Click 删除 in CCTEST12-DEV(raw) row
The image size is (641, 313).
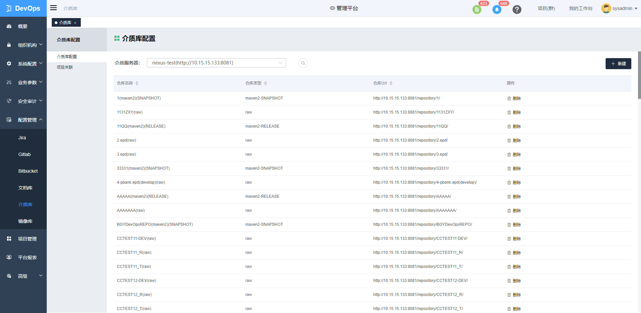point(517,281)
